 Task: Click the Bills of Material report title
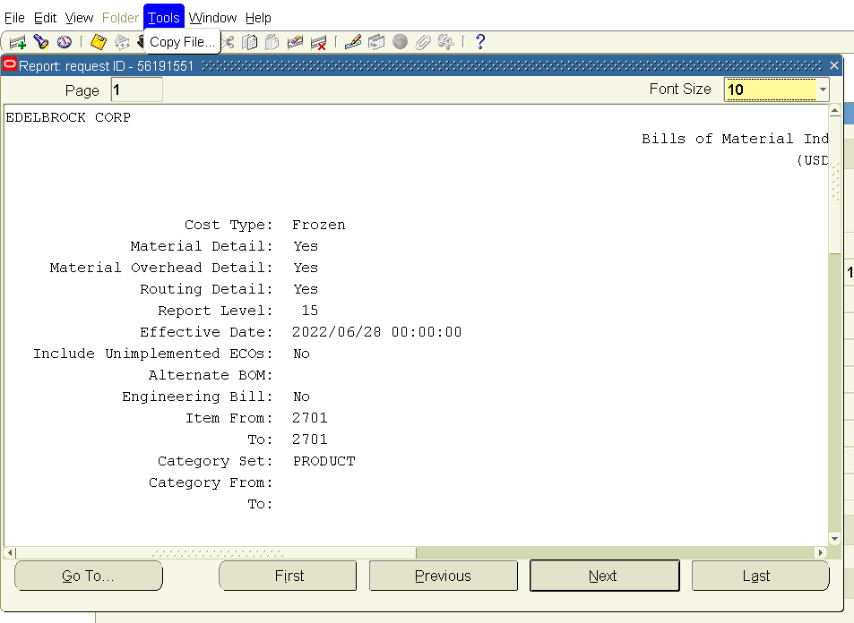(736, 139)
